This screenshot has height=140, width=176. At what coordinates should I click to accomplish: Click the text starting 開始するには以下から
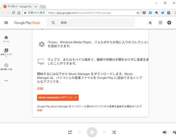tap(89, 78)
